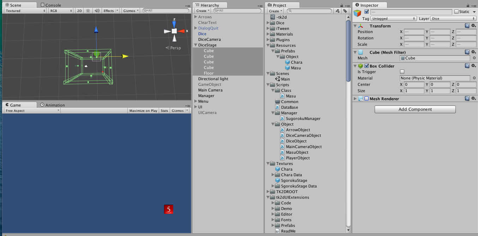Click the red X axis of scene gizmo
Image resolution: width=478 pixels, height=236 pixels.
[181, 31]
